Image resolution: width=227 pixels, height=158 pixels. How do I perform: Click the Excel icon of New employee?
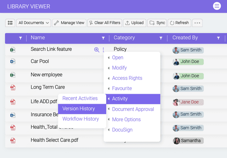coord(13,75)
